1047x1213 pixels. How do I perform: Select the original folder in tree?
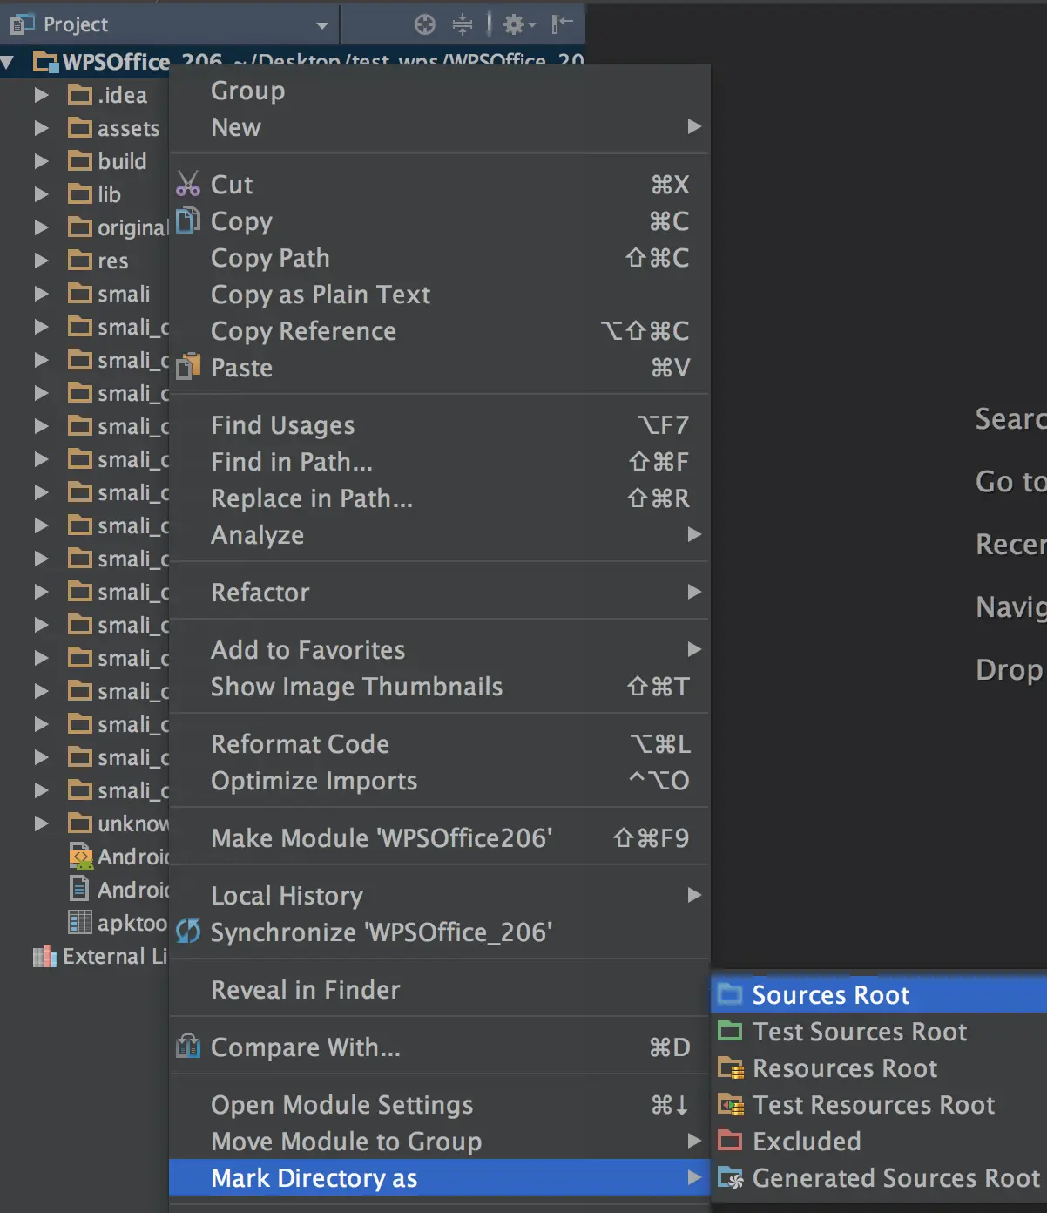[x=84, y=227]
